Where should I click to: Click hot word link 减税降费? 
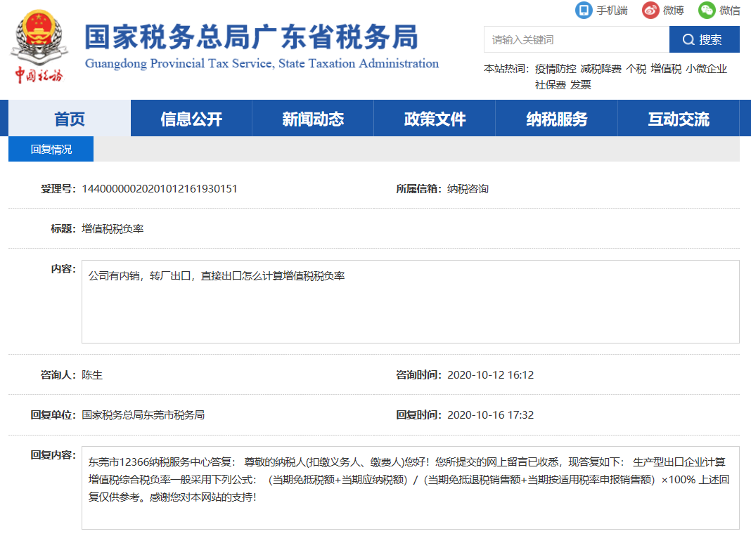(601, 69)
